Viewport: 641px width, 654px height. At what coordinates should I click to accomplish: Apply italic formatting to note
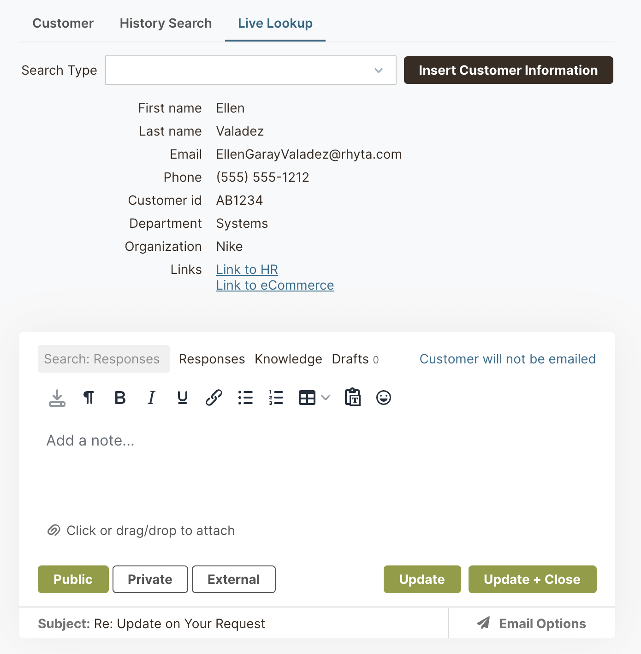(x=151, y=398)
